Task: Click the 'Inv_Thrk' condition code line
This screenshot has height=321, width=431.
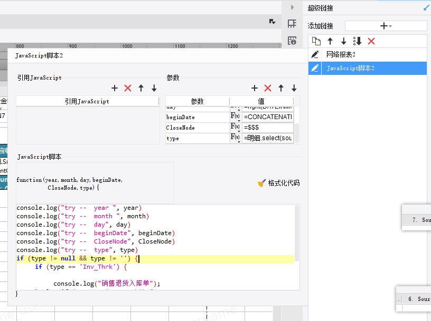Action: click(81, 267)
